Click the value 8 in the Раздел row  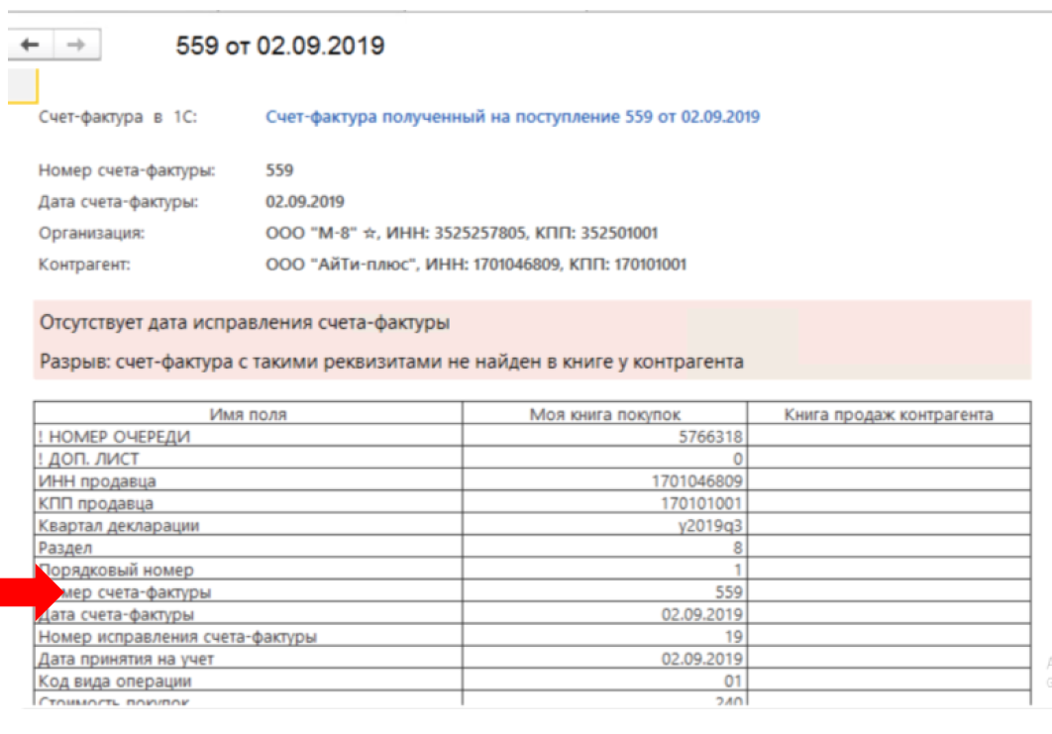pyautogui.click(x=738, y=548)
